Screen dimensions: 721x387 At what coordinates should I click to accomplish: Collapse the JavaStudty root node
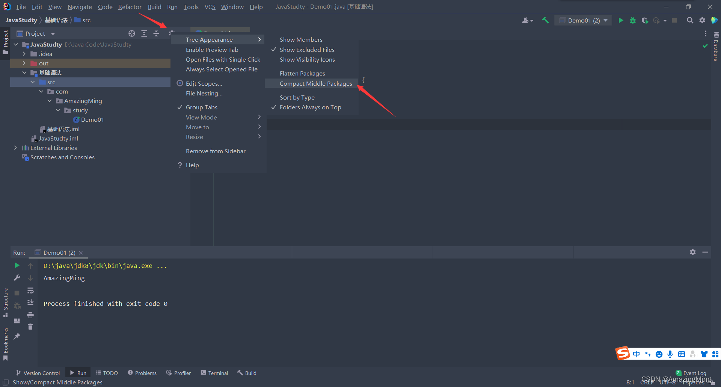16,44
